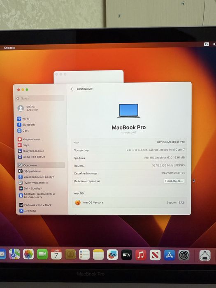Open Рабочий стол и Dock settings
The image size is (216, 288).
click(x=35, y=205)
